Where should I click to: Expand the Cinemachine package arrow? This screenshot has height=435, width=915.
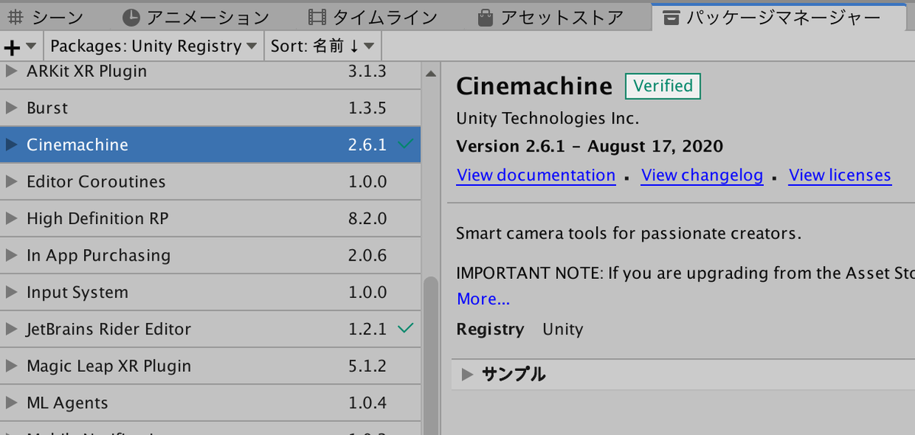click(x=11, y=145)
